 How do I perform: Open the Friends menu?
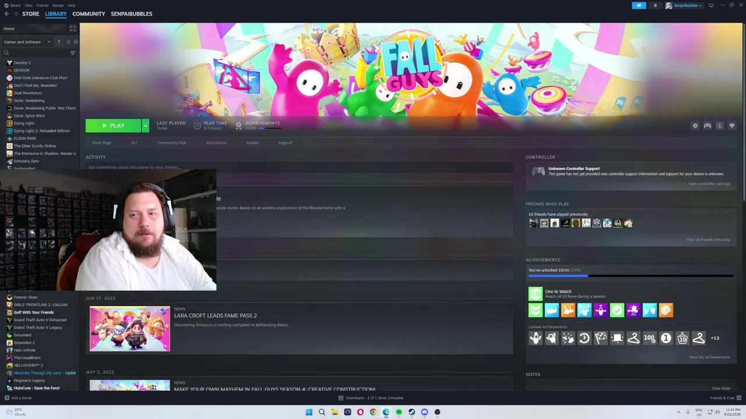point(42,5)
